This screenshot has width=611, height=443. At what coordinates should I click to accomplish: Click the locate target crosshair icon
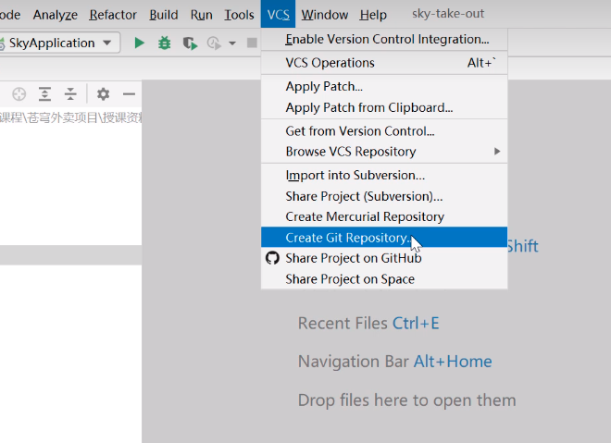[x=19, y=94]
